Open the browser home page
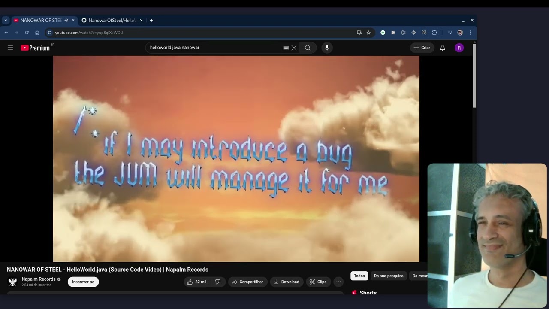549x309 pixels. (37, 33)
